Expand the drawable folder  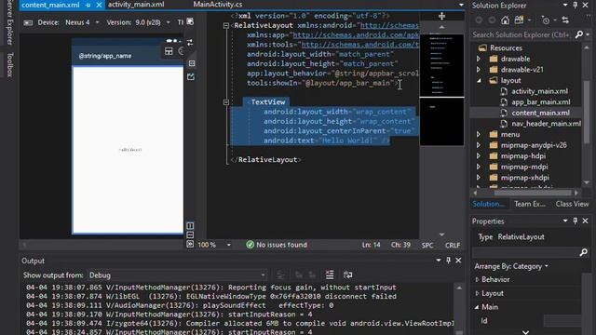(x=479, y=59)
